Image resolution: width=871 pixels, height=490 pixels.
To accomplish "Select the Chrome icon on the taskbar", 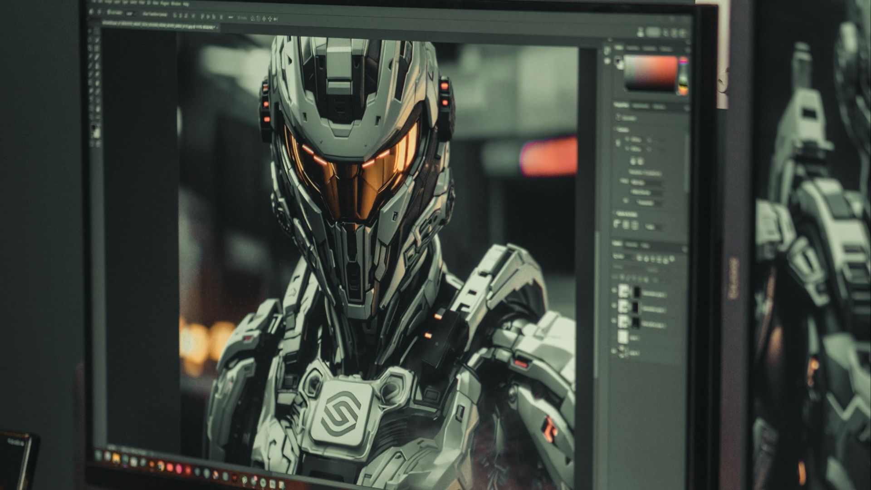I will [161, 466].
